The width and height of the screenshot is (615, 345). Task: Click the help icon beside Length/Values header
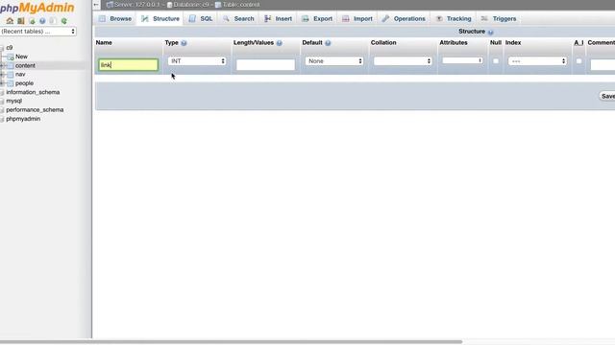point(280,43)
